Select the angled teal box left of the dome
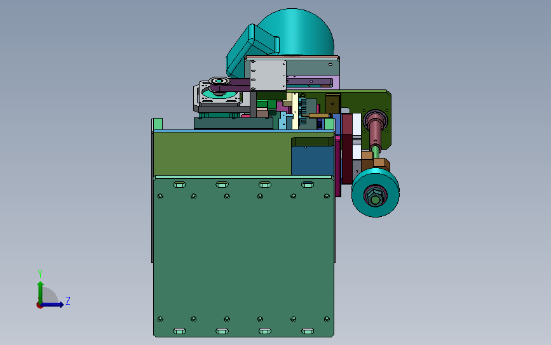 tap(248, 51)
